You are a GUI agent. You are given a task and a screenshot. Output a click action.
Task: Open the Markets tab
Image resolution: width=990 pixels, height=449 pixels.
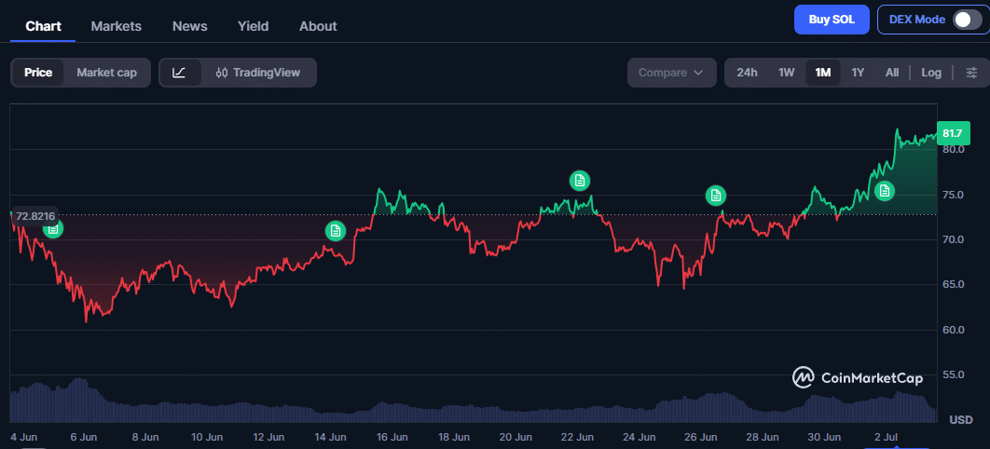117,26
